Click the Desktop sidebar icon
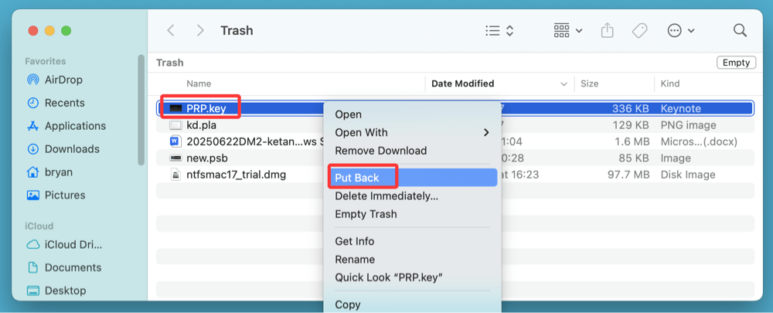773x313 pixels. 33,291
